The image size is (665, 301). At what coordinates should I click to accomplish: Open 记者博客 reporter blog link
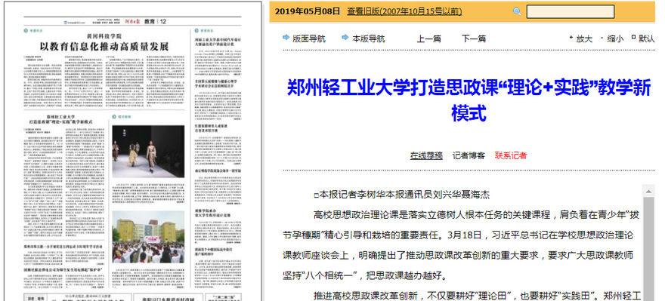click(x=469, y=155)
